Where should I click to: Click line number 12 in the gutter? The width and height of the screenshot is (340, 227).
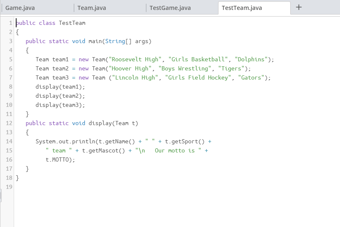pyautogui.click(x=9, y=123)
